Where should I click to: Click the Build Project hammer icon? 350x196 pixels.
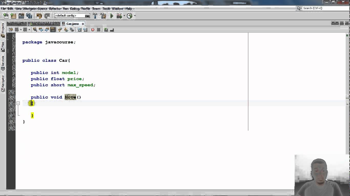[x=95, y=16]
